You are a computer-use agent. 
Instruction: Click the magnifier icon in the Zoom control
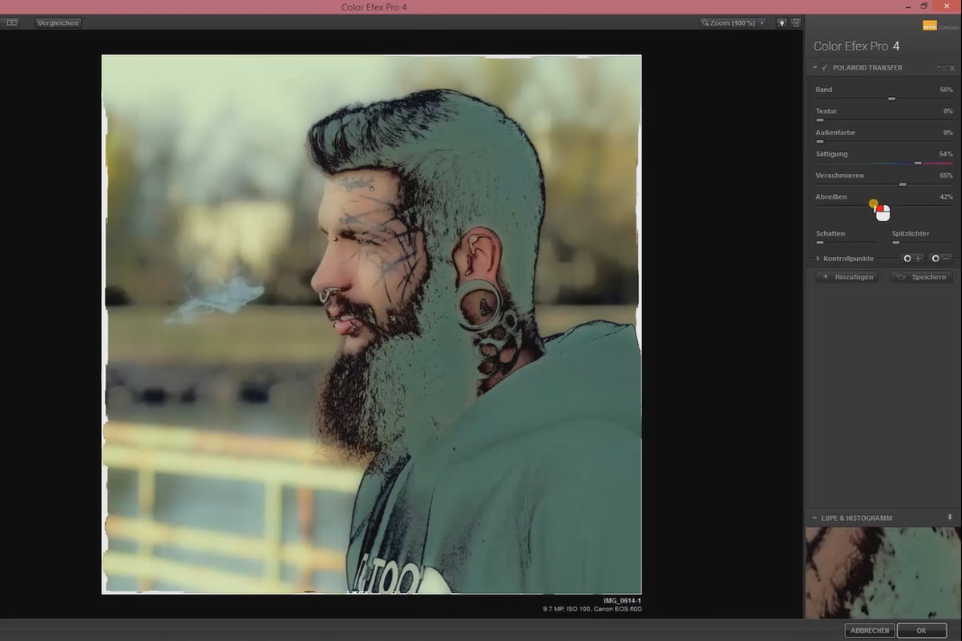coord(704,22)
